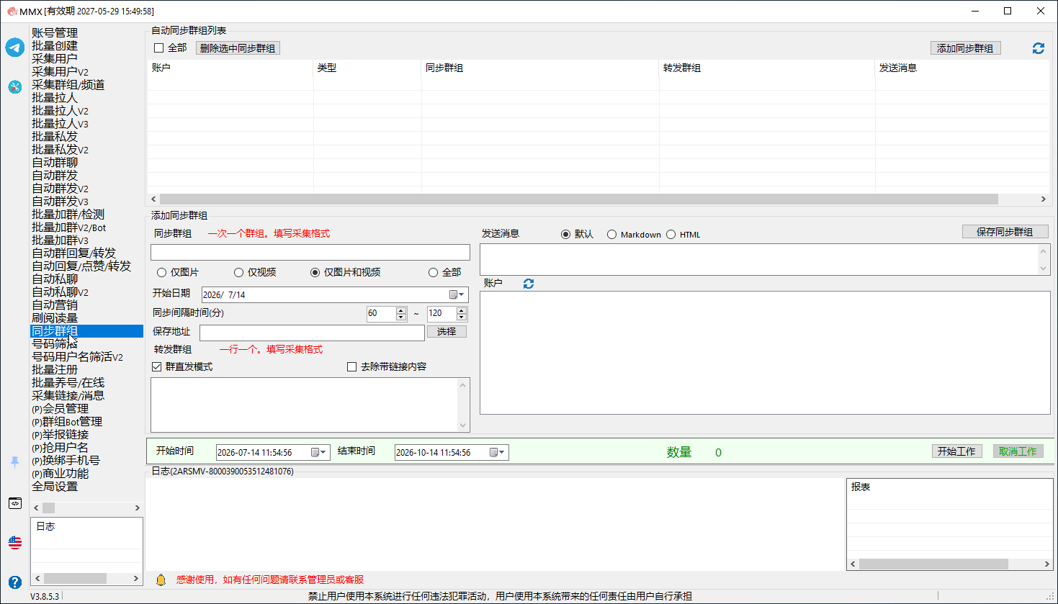Click the 删除选中同步群组 button

click(x=238, y=48)
